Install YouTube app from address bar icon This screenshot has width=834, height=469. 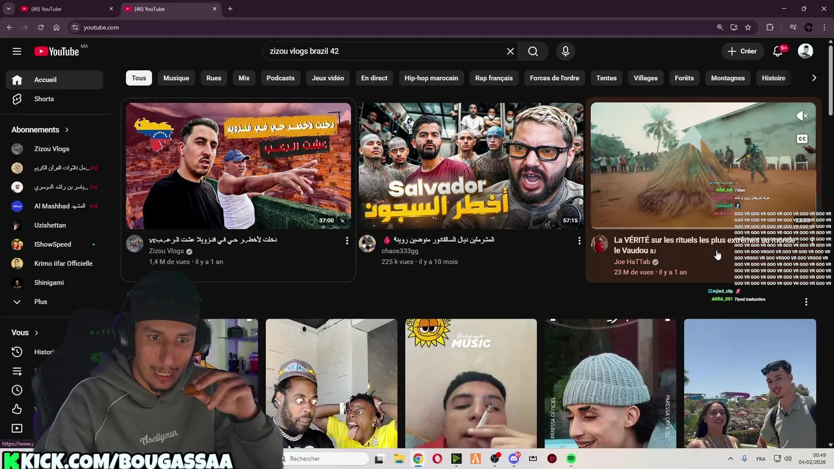click(x=734, y=27)
